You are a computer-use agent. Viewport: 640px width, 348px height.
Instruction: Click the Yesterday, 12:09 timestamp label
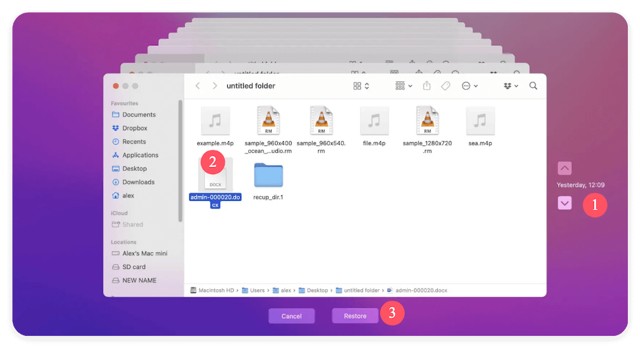click(x=580, y=185)
